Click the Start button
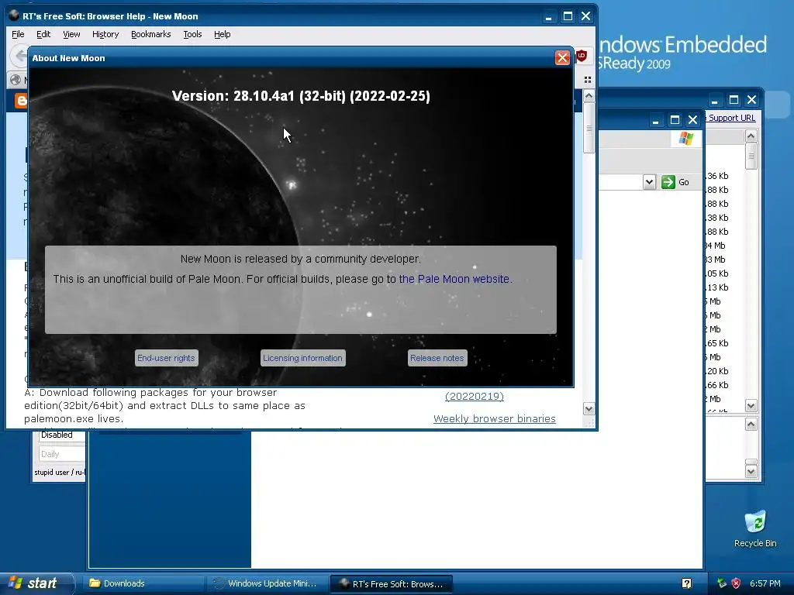 [x=36, y=583]
